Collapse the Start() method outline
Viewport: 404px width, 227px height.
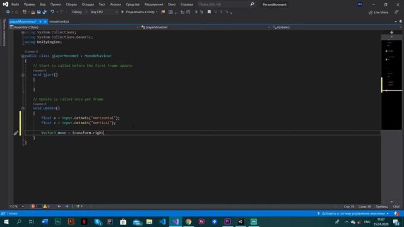click(x=23, y=75)
